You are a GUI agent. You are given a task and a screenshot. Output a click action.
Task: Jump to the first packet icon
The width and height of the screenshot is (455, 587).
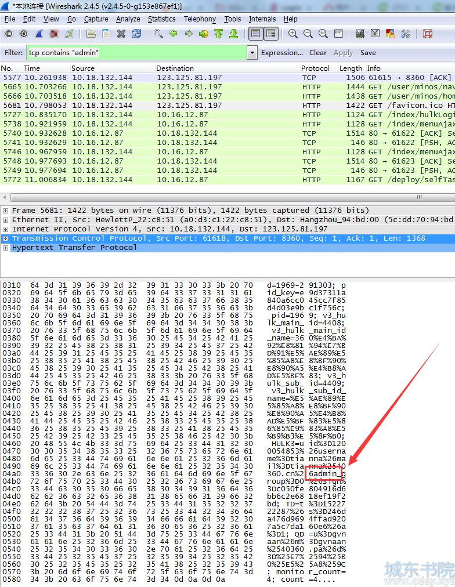[218, 34]
